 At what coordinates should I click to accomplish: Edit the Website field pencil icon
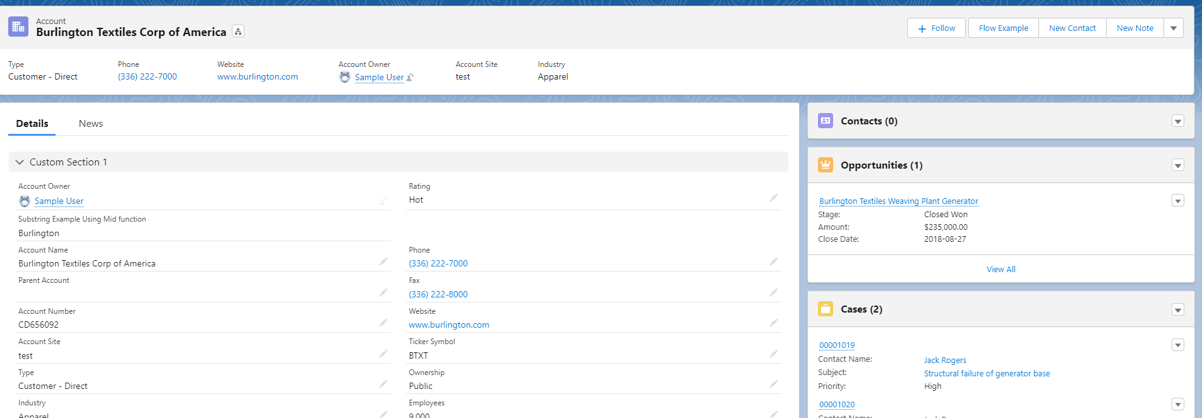point(774,323)
